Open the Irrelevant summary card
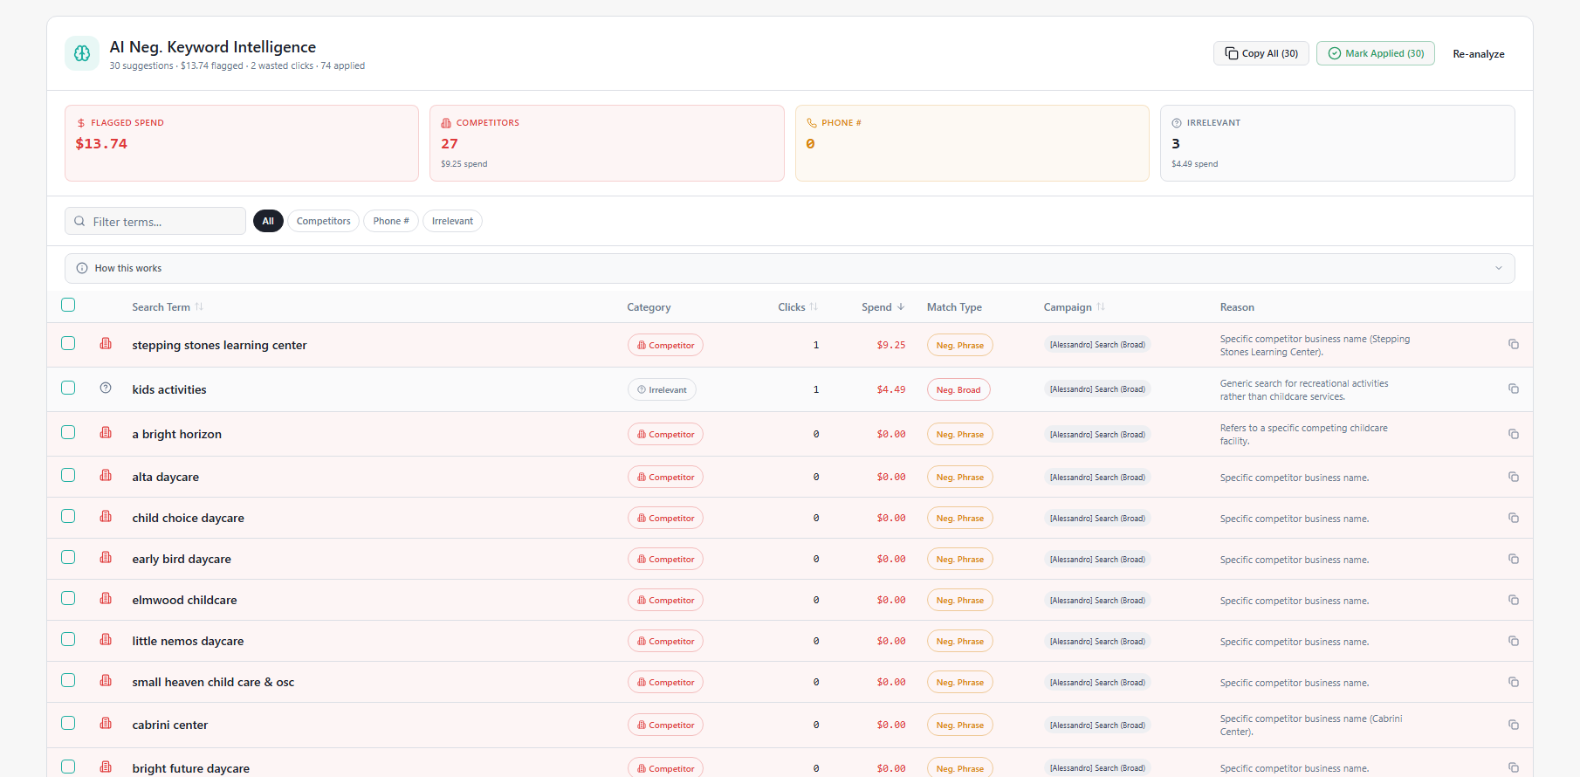Viewport: 1580px width, 777px height. [x=1337, y=143]
